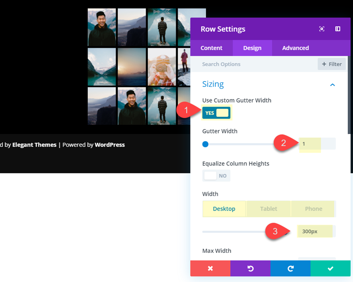353x282 pixels.
Task: Select the Phone width setting
Action: (313, 209)
